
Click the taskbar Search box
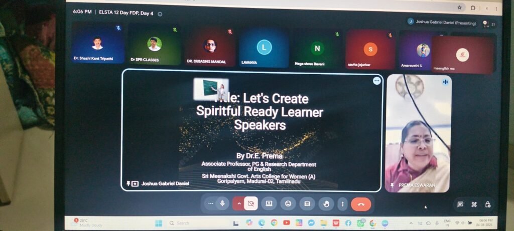pyautogui.click(x=198, y=223)
